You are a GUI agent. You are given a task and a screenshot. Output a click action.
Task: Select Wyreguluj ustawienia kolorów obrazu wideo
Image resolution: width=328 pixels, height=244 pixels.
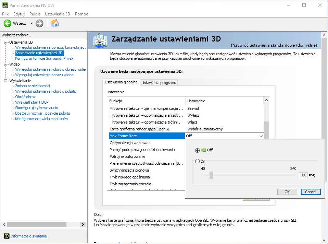click(50, 69)
